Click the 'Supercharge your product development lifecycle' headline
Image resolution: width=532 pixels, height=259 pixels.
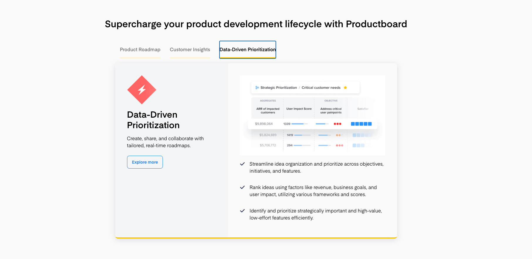click(x=256, y=24)
